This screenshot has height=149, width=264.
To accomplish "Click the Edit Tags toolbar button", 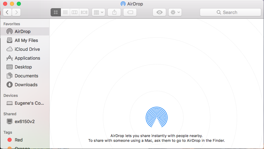I will click(130, 12).
